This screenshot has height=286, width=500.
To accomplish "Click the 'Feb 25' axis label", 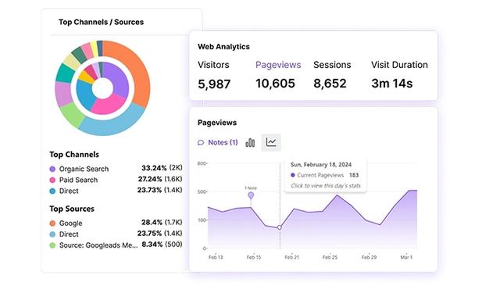I will click(330, 257).
